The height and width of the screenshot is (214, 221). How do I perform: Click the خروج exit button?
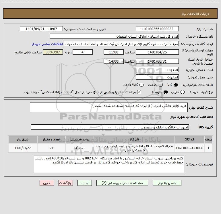tap(47, 183)
